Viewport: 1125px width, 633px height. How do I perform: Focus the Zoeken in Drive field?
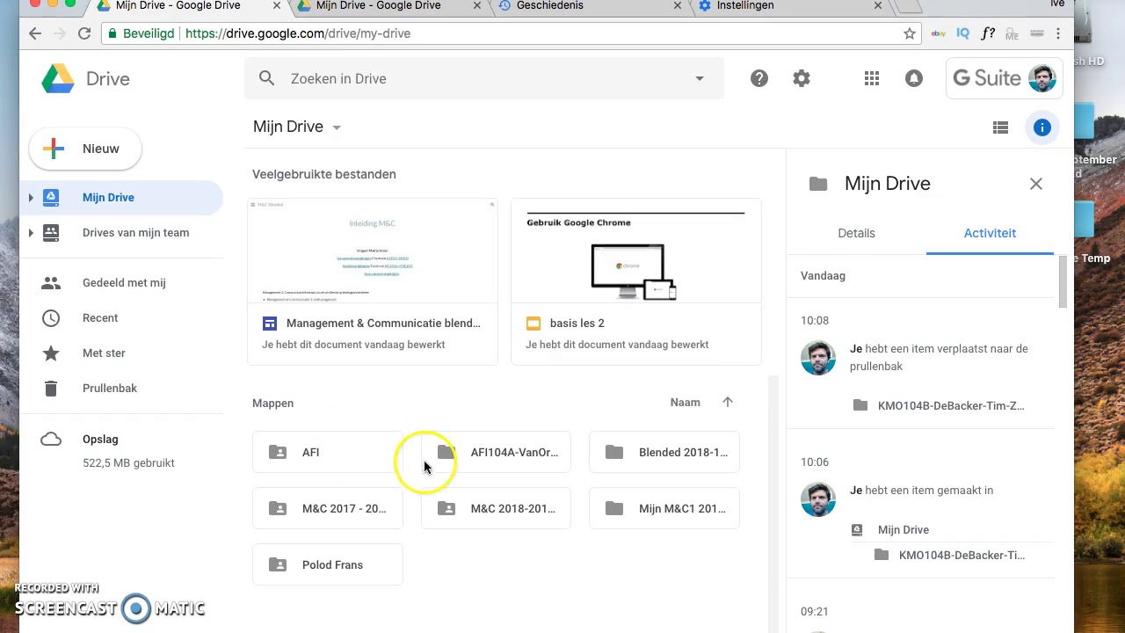(484, 78)
